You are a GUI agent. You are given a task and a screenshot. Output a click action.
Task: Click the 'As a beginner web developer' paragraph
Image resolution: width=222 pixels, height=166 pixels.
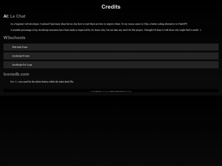[99, 24]
